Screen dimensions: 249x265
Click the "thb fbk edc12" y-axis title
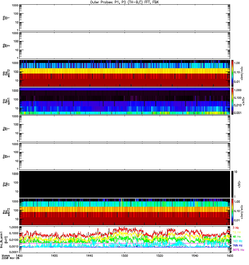pyautogui.click(x=6, y=73)
